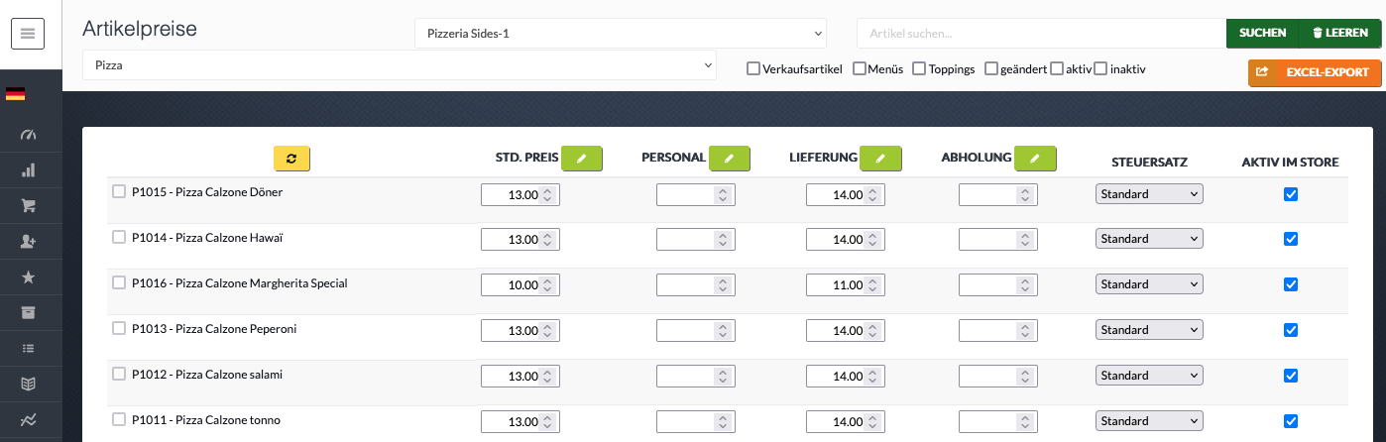Open the dashboard speedometer icon in sidebar
Viewport: 1386px width, 442px height.
28,134
